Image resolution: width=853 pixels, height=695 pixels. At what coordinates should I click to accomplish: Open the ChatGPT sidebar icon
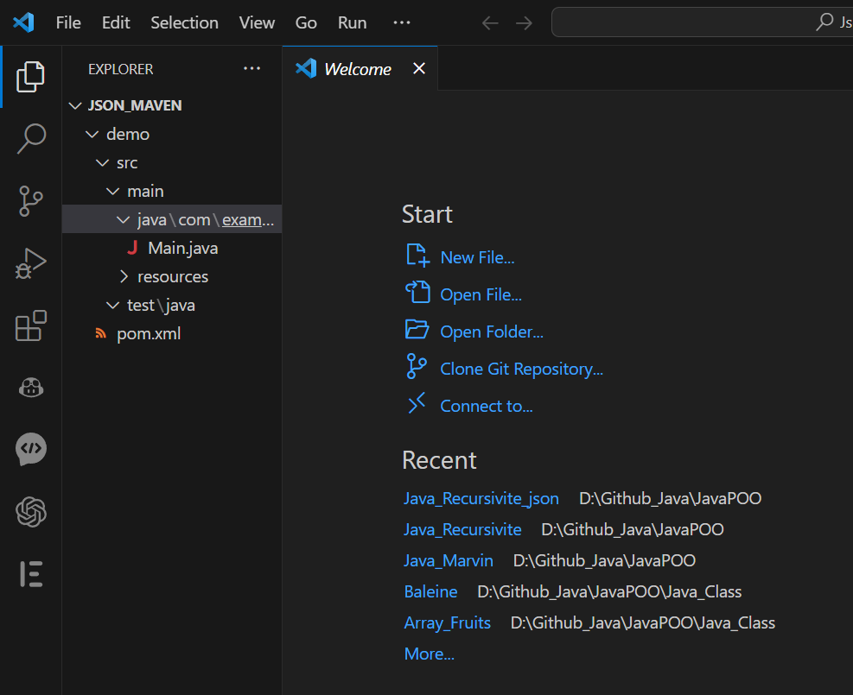pyautogui.click(x=31, y=512)
